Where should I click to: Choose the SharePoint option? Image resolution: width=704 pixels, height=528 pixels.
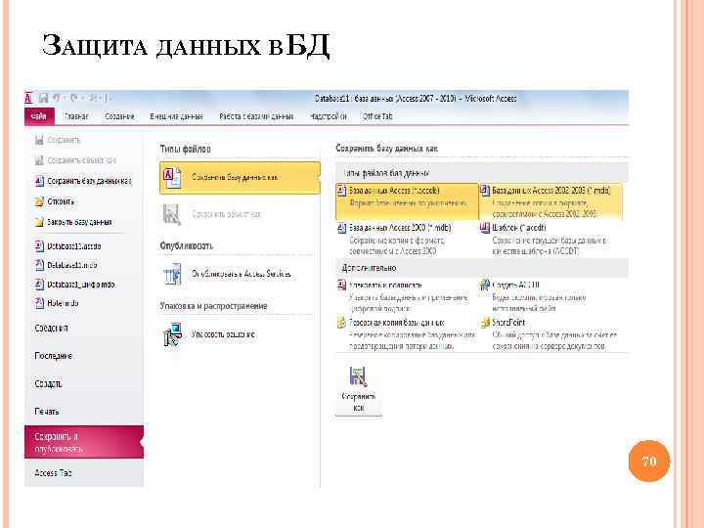pyautogui.click(x=550, y=334)
